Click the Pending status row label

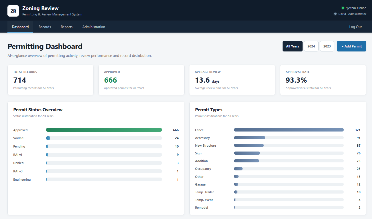pos(19,146)
